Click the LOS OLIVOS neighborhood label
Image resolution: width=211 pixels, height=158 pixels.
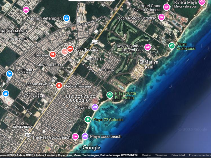[17, 39]
